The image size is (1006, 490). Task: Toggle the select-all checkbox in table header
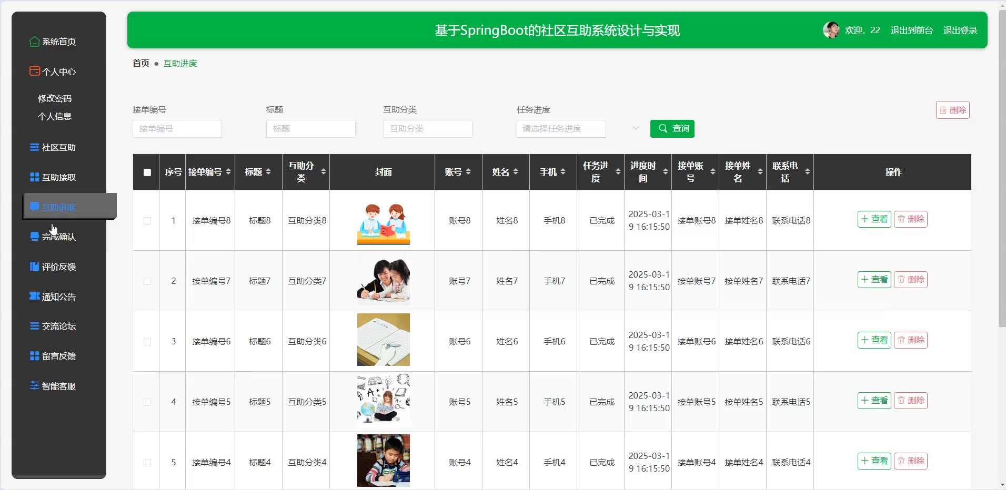tap(147, 172)
